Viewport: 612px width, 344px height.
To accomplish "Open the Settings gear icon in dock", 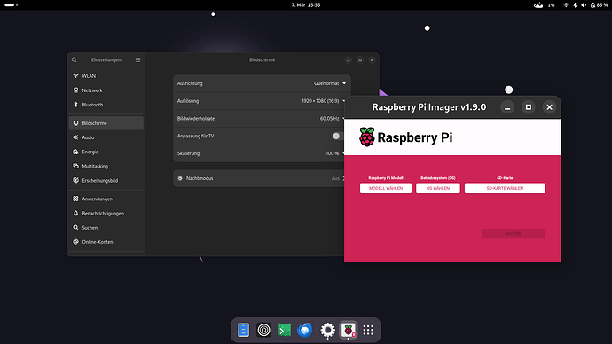I will [x=327, y=330].
